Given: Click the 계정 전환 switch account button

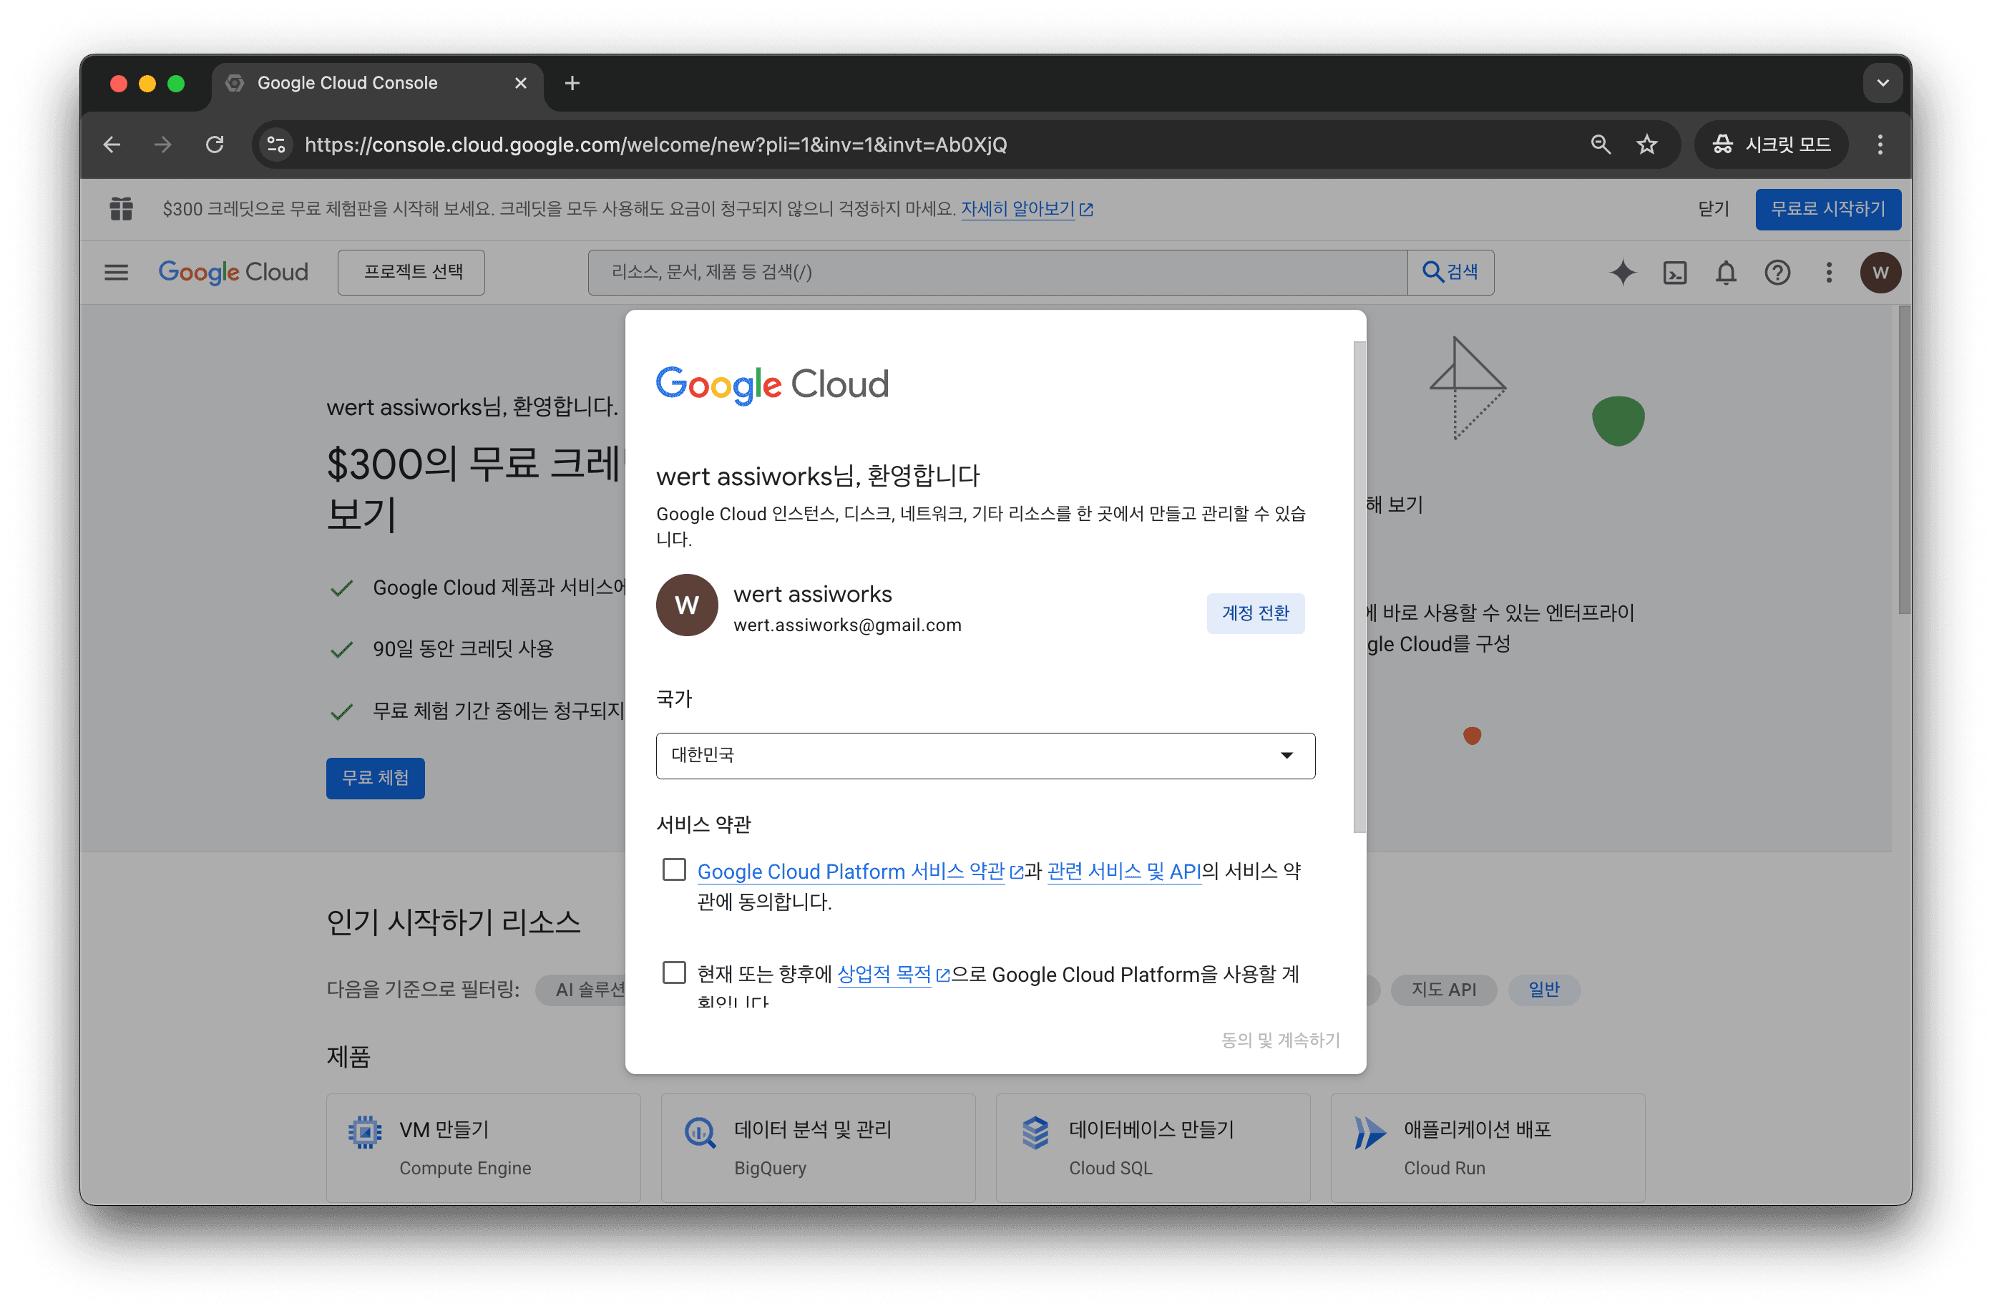Looking at the screenshot, I should point(1256,613).
